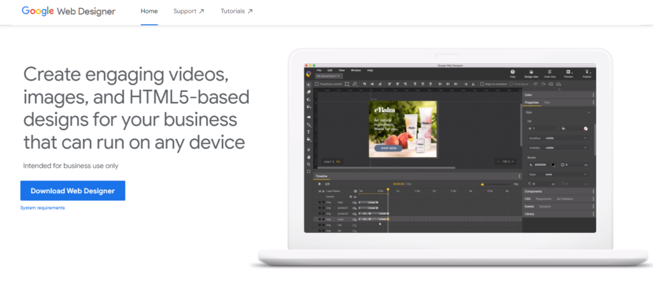Select the Selection arrow tool
The width and height of the screenshot is (653, 306).
click(x=309, y=85)
